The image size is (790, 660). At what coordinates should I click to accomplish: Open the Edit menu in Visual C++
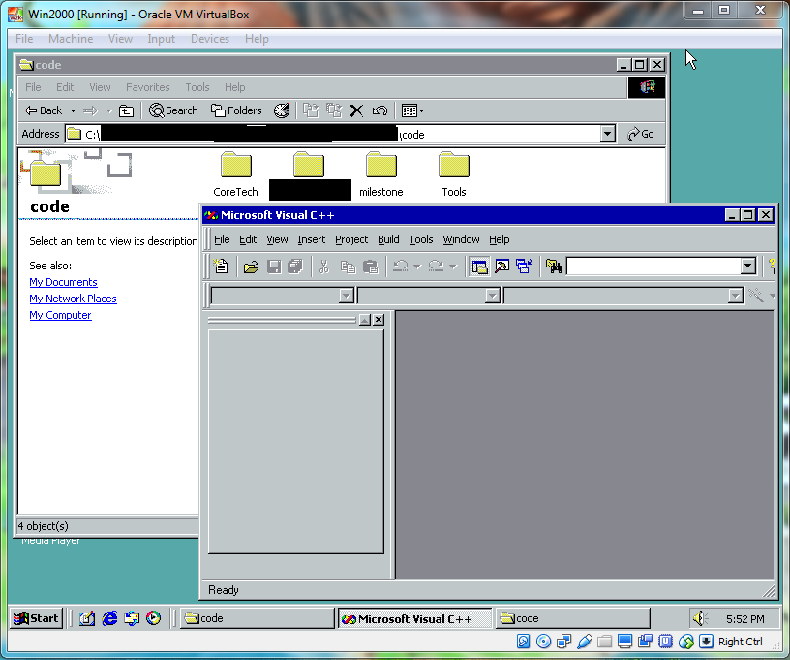pyautogui.click(x=248, y=239)
